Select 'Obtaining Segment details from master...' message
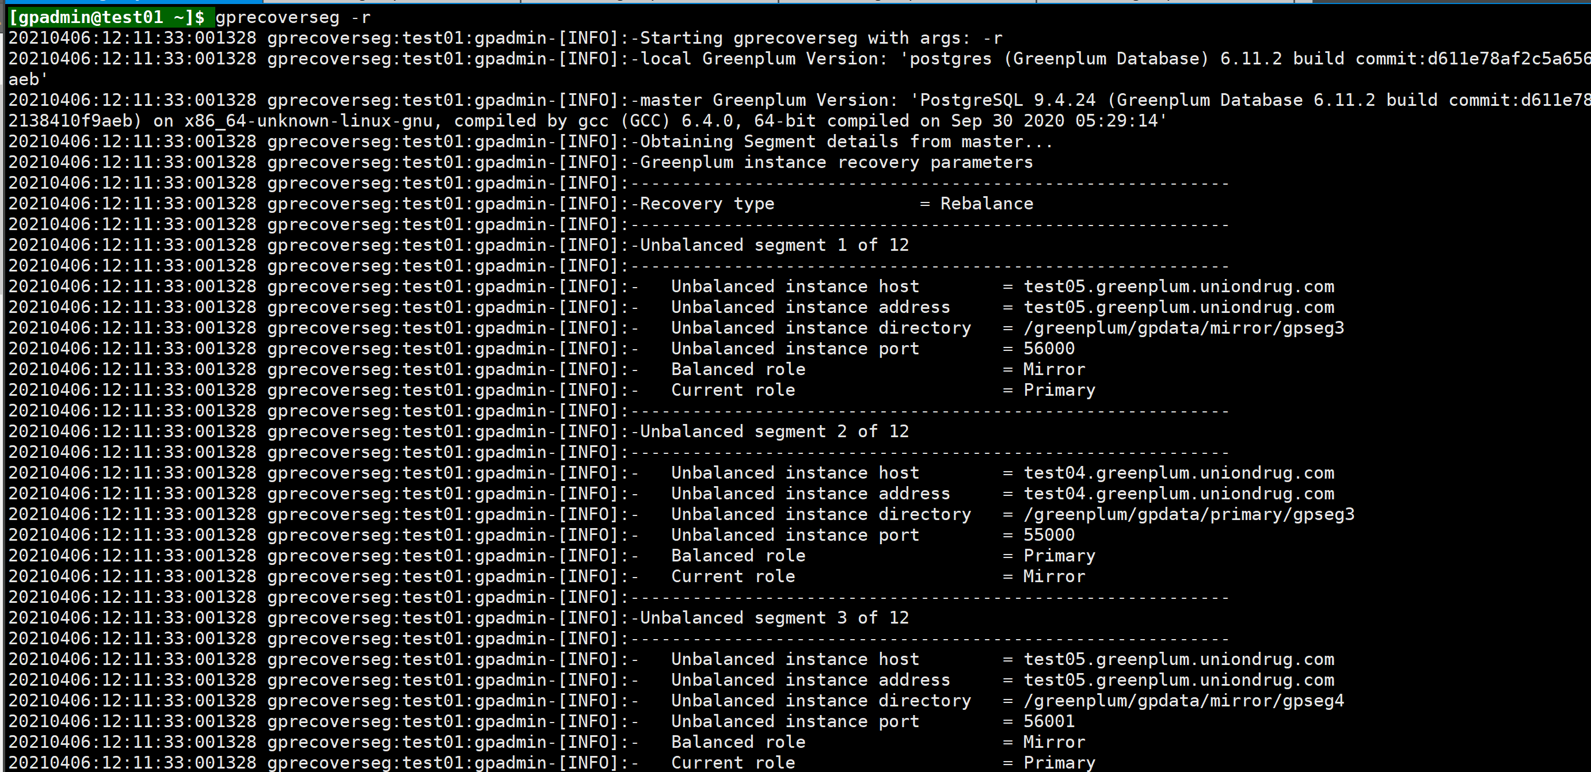Image resolution: width=1591 pixels, height=772 pixels. coord(846,142)
